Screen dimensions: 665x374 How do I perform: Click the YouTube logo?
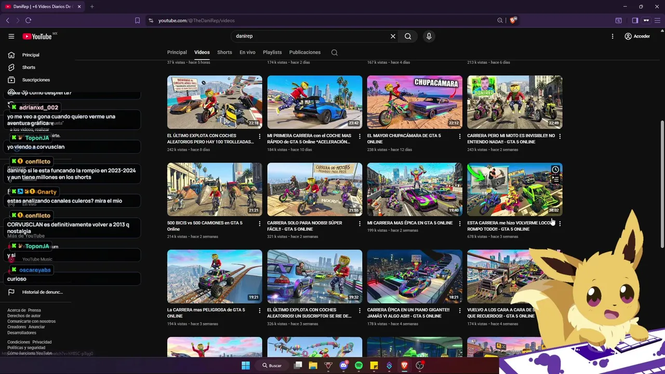click(x=37, y=36)
